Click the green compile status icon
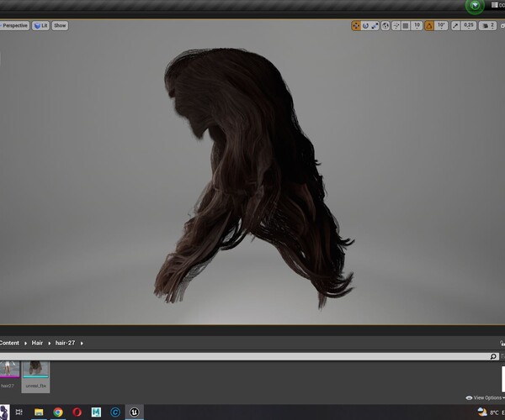 pos(475,6)
